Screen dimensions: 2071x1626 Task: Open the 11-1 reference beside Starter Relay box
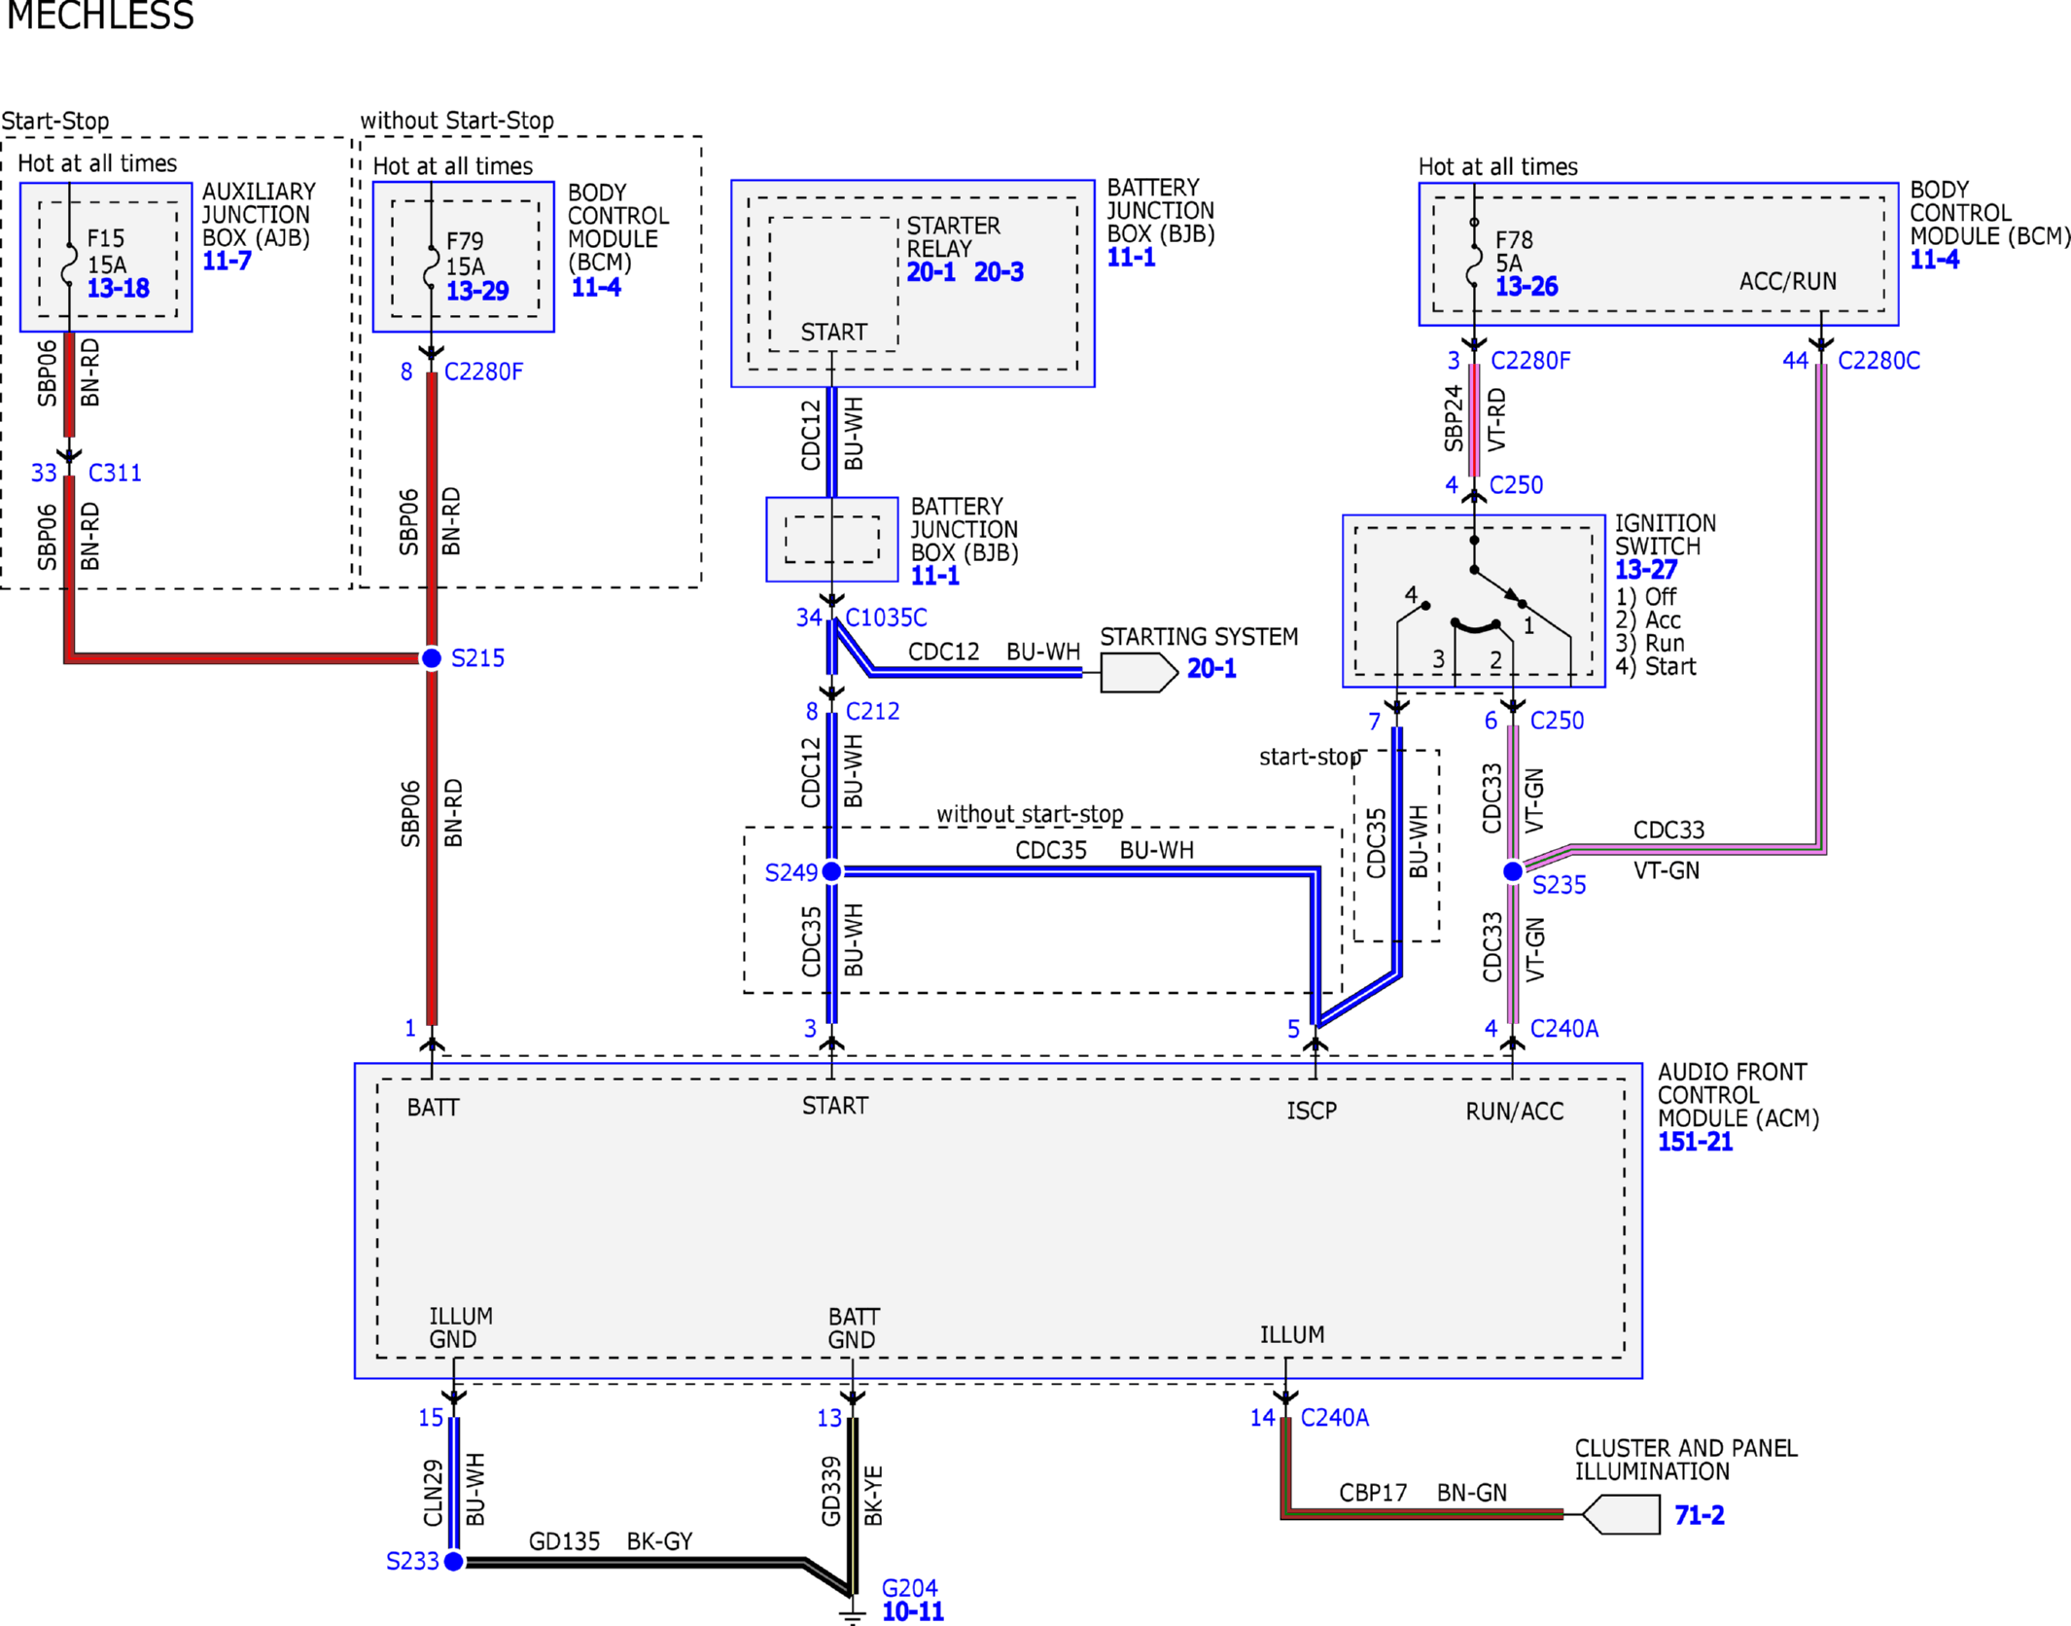(x=1131, y=258)
